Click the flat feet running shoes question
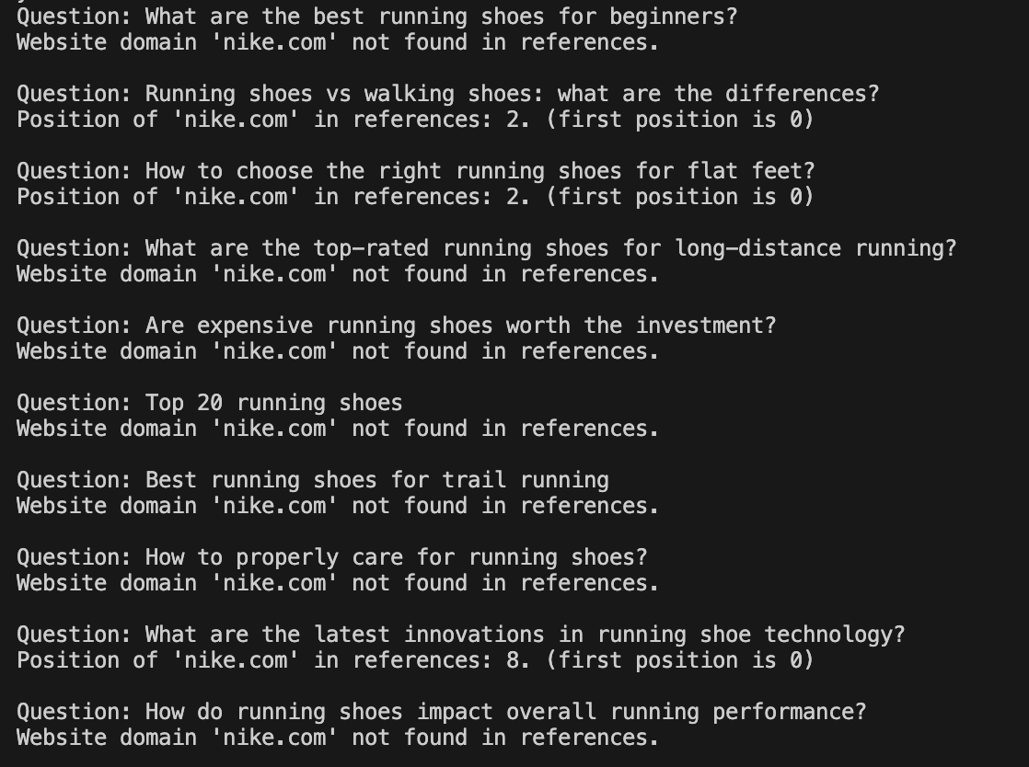The height and width of the screenshot is (767, 1029). click(415, 171)
